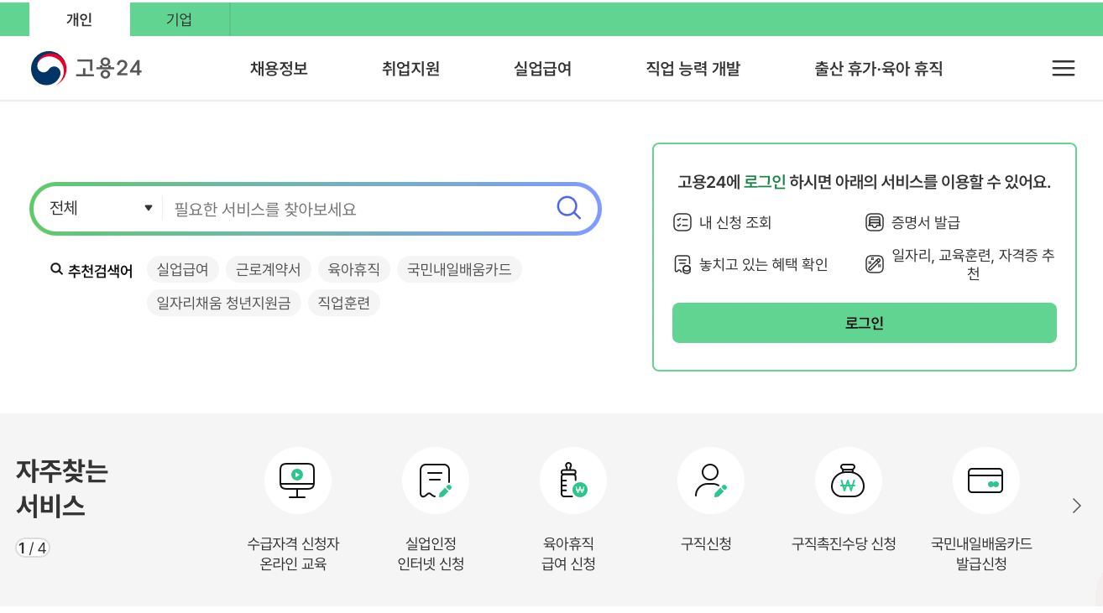The height and width of the screenshot is (613, 1103).
Task: Click the 내 신청 조회 text
Action: tap(735, 222)
